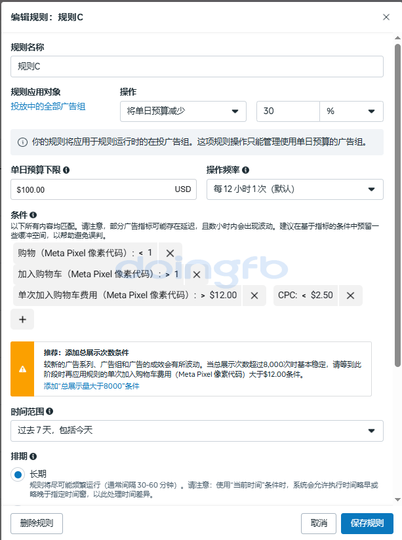This screenshot has width=402, height=540.
Task: Click 投放中的全部广告组 link
Action: pos(48,106)
